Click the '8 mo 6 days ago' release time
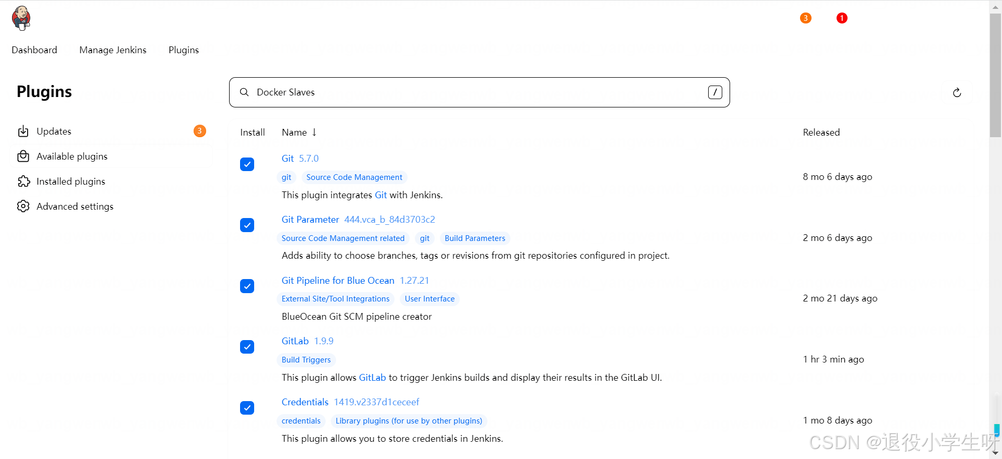Image resolution: width=1002 pixels, height=459 pixels. pos(838,177)
